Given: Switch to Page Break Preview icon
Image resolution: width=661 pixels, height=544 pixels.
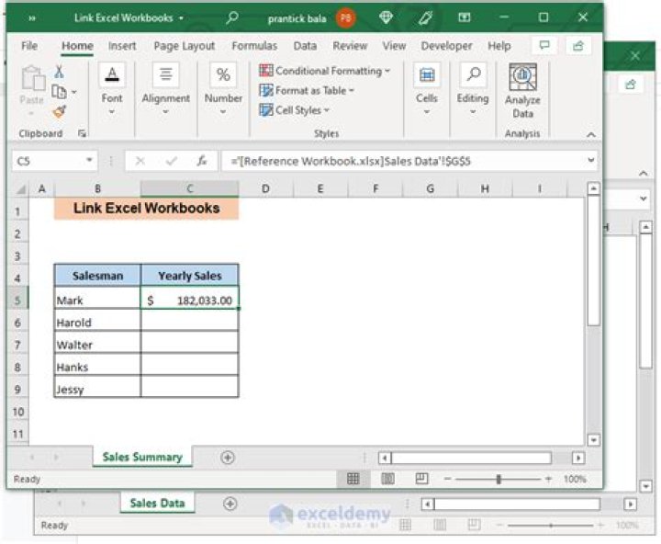Looking at the screenshot, I should click(x=421, y=479).
